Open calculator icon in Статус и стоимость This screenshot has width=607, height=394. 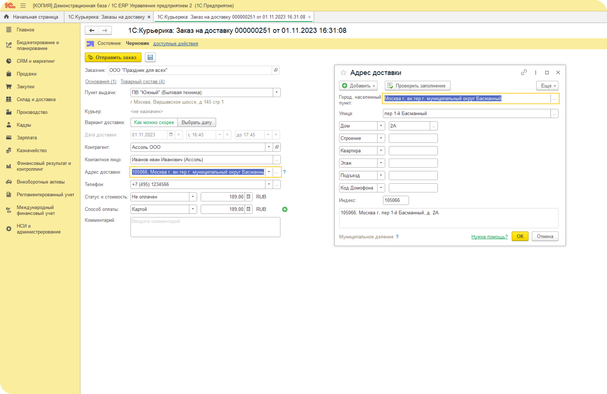(x=248, y=197)
